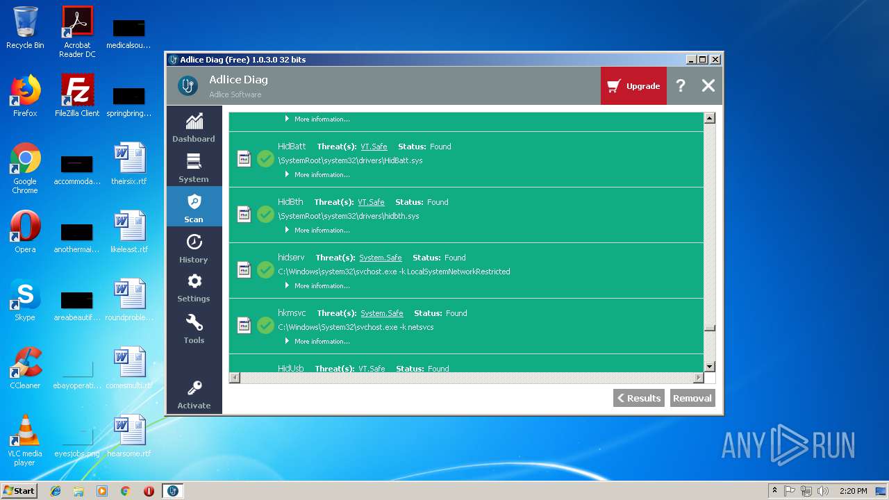Screen dimensions: 889x500
Task: Click the Removal button
Action: pyautogui.click(x=692, y=398)
